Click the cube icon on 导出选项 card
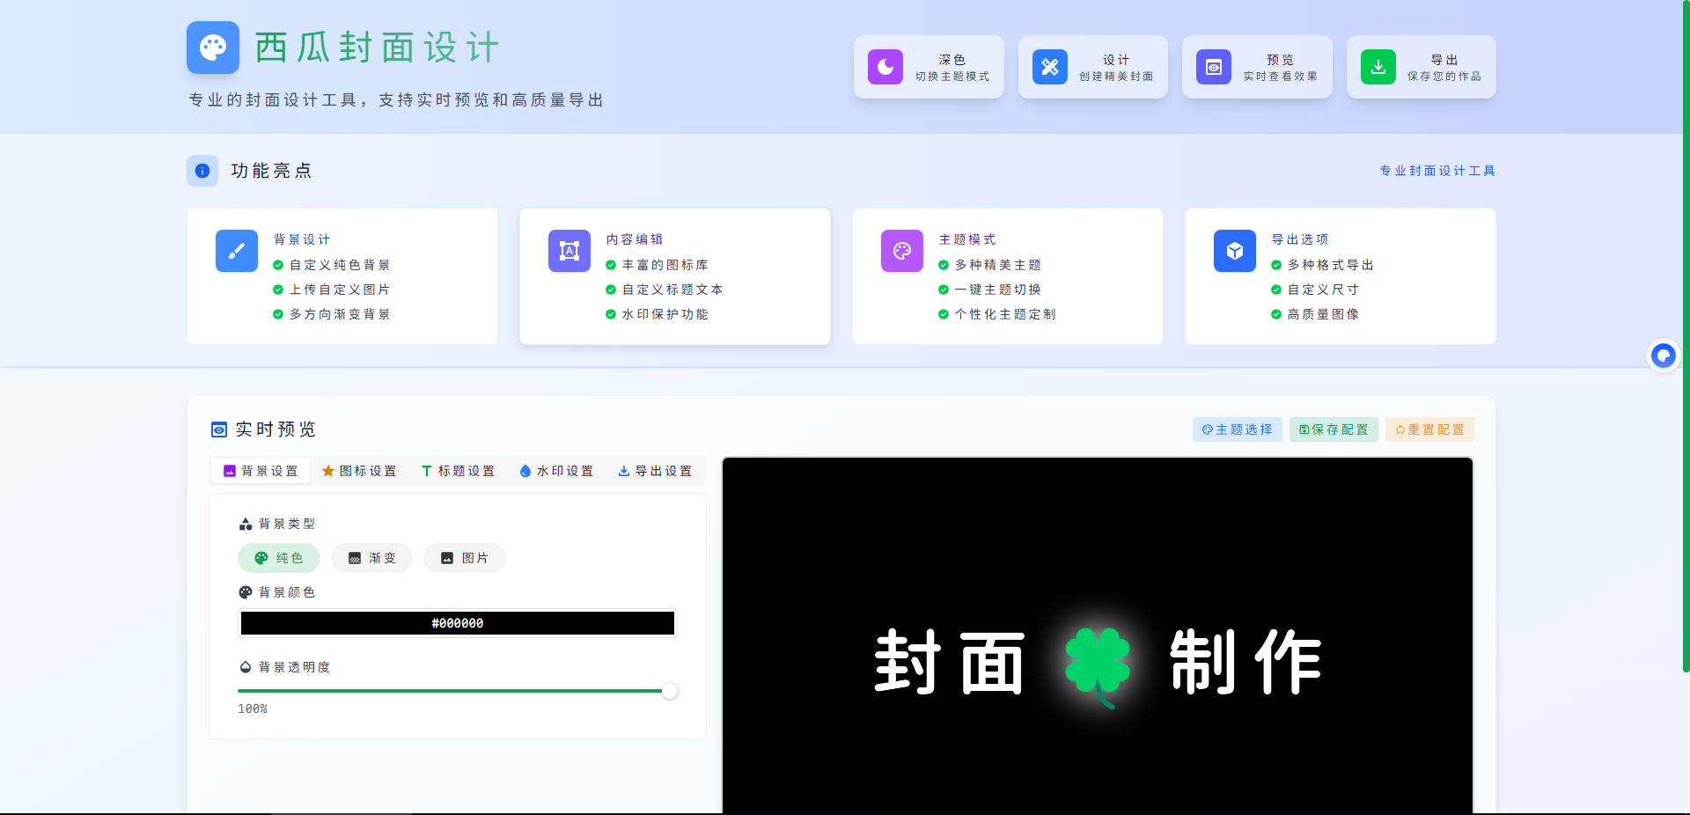 (x=1235, y=251)
